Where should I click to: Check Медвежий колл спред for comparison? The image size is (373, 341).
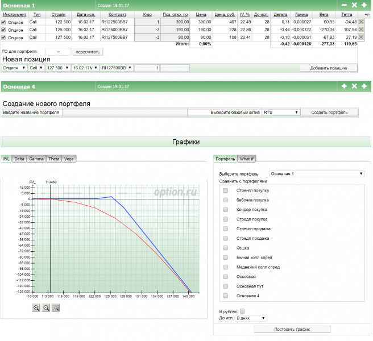[226, 267]
